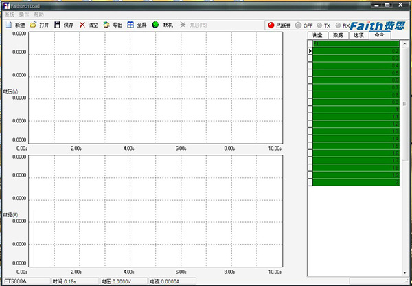Open the 系统 menu
Viewport: 412px width, 286px height.
coord(9,14)
